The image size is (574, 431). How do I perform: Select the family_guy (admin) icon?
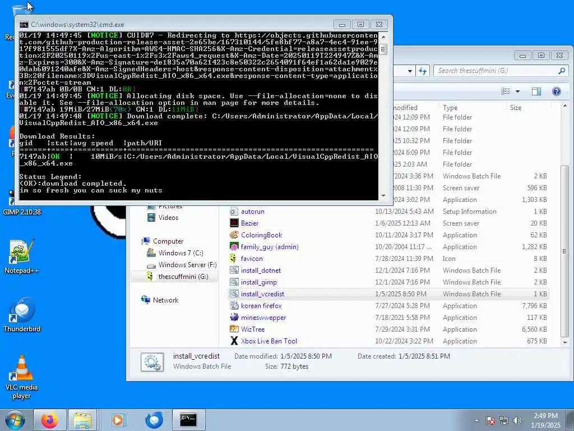[234, 247]
